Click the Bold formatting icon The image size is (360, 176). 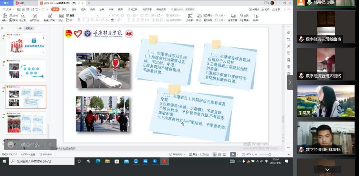click(79, 20)
